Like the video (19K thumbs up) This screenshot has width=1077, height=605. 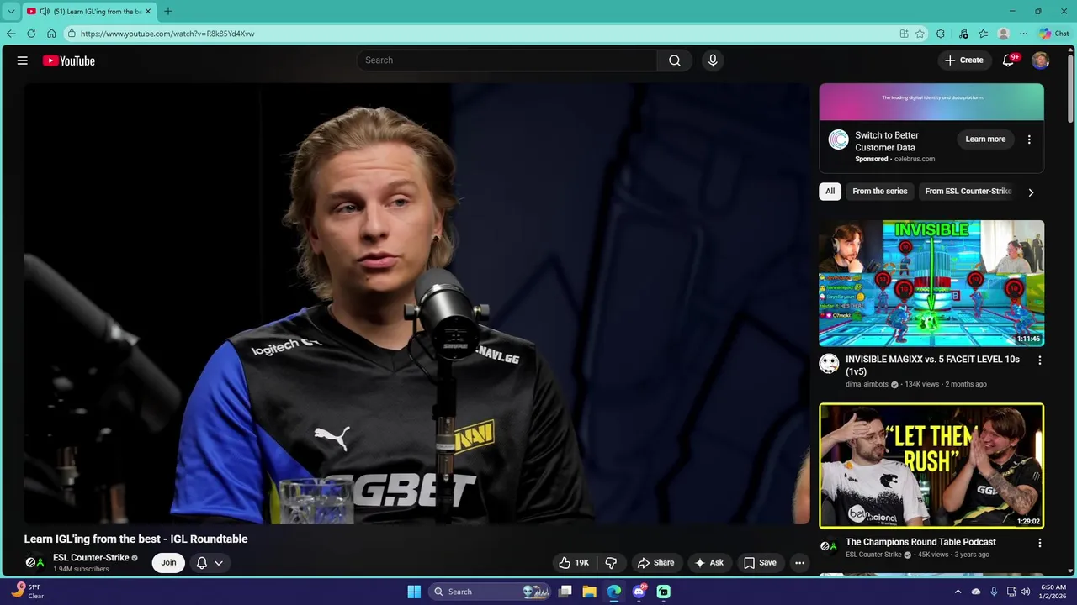point(574,563)
